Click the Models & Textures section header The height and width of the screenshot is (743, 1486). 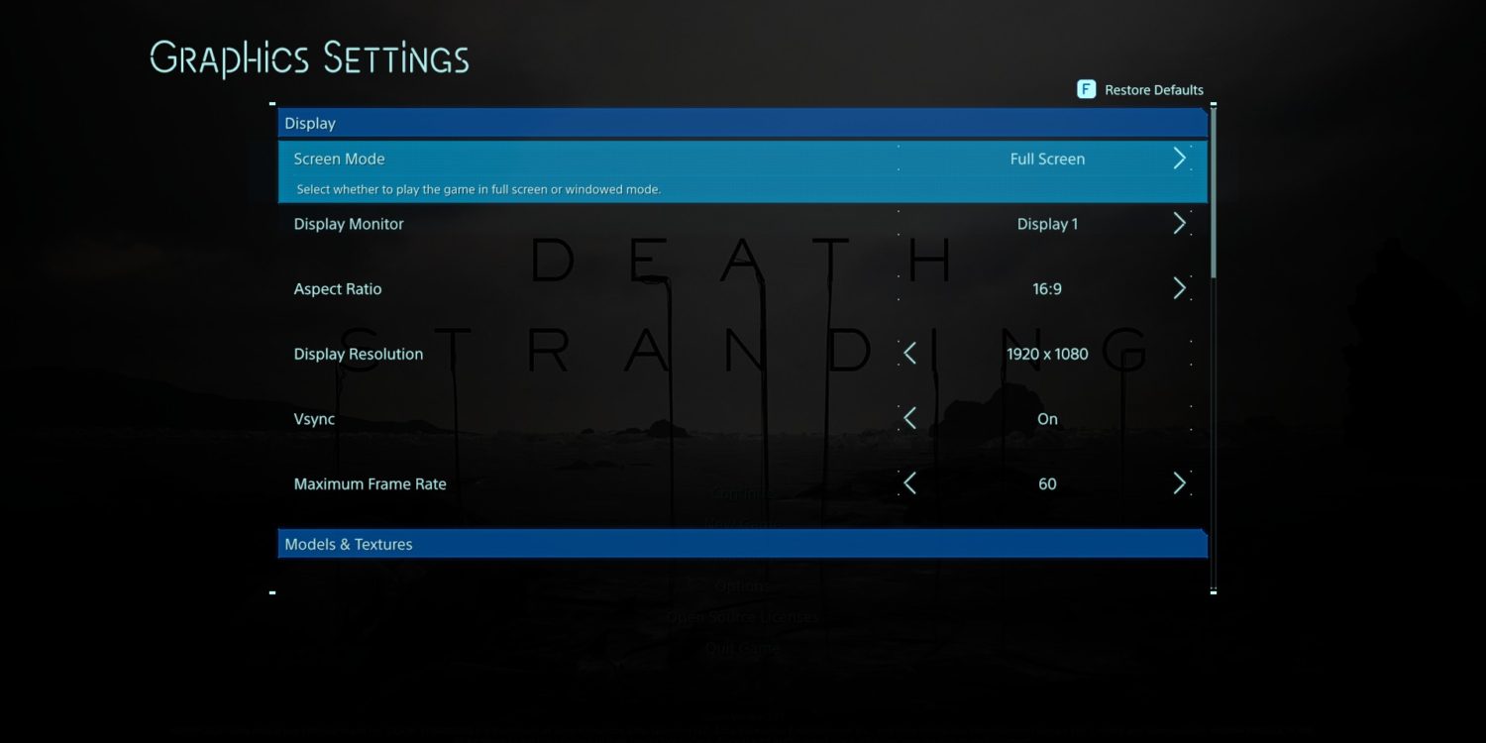click(742, 544)
